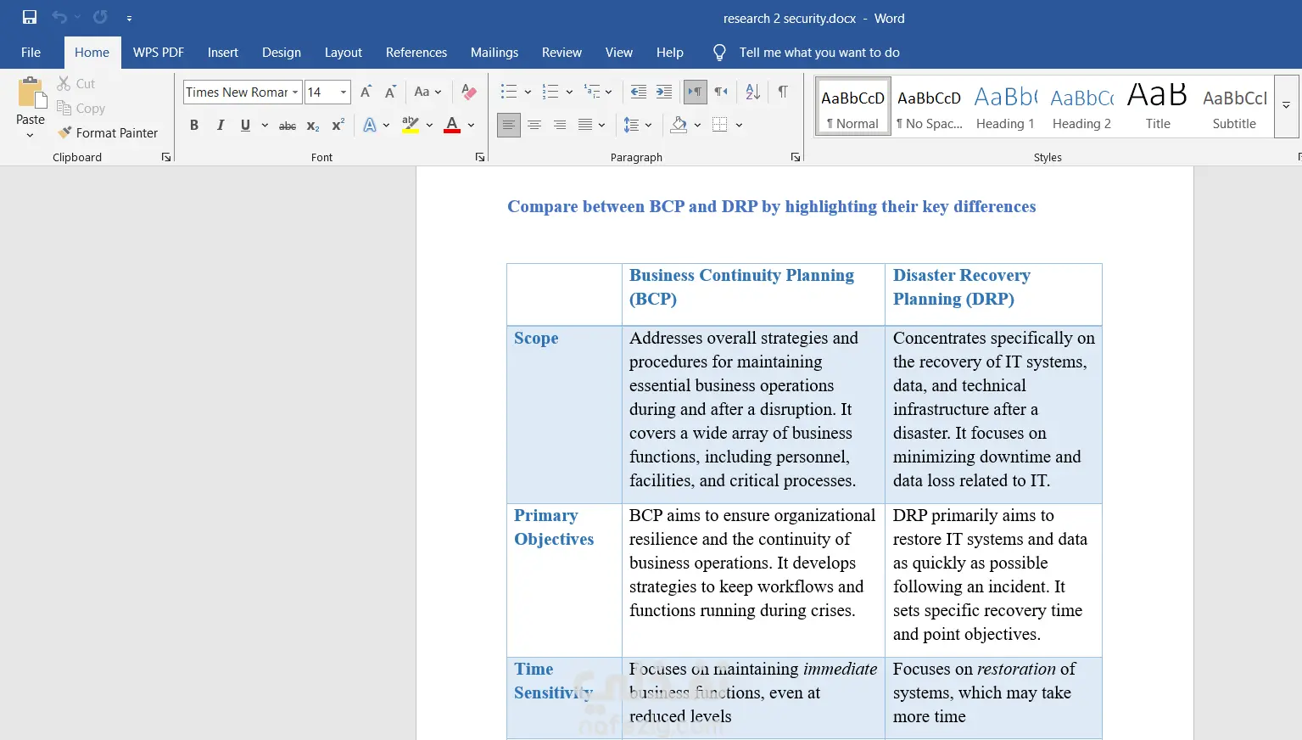Click the Sort A-Z icon
The image size is (1302, 740).
point(752,92)
